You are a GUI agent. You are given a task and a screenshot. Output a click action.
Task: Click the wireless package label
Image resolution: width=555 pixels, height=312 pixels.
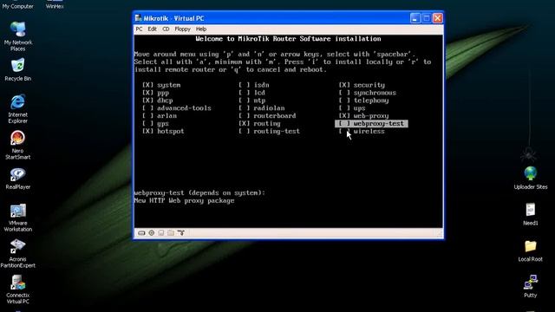[x=369, y=131]
